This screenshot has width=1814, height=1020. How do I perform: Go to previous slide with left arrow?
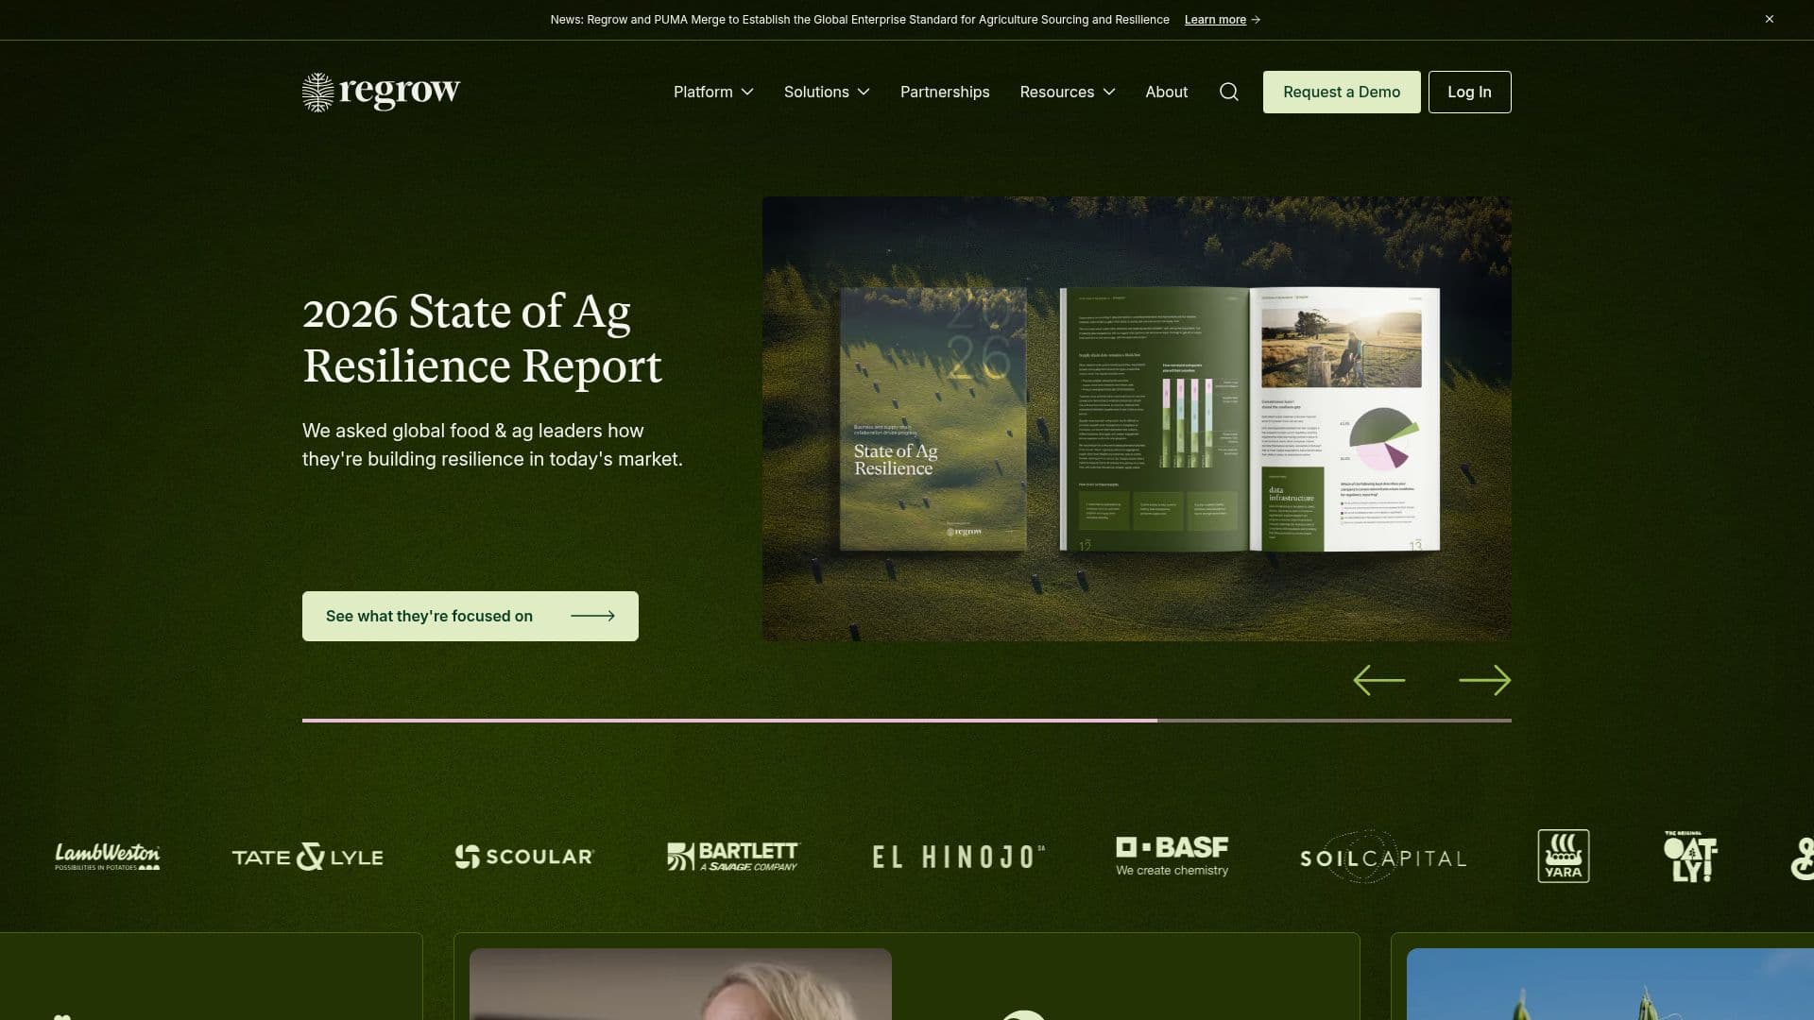[1378, 680]
